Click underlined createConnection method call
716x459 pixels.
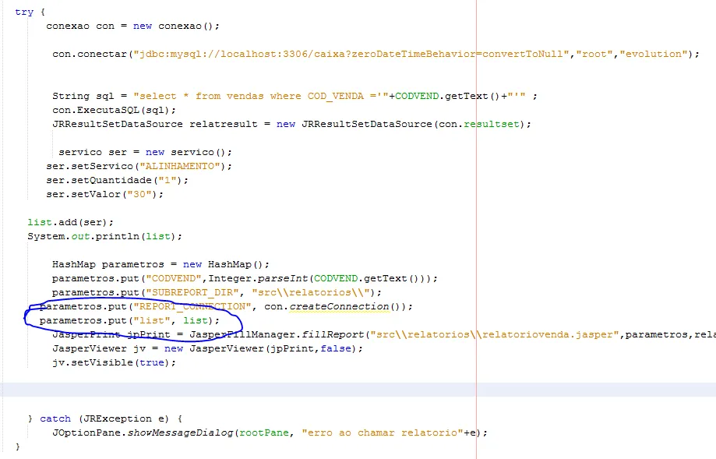[339, 306]
